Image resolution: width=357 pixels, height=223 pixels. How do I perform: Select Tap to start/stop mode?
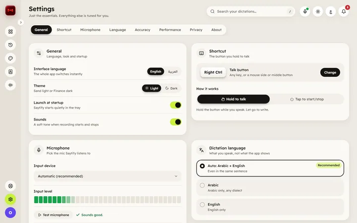[307, 99]
